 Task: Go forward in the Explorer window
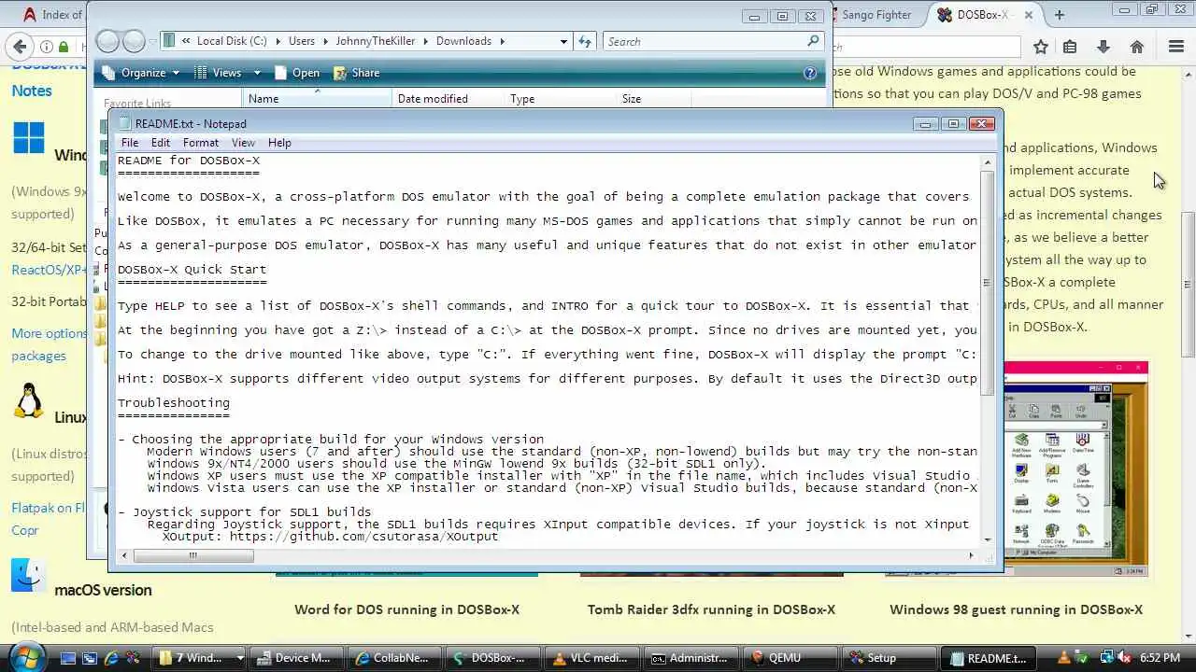(x=135, y=41)
